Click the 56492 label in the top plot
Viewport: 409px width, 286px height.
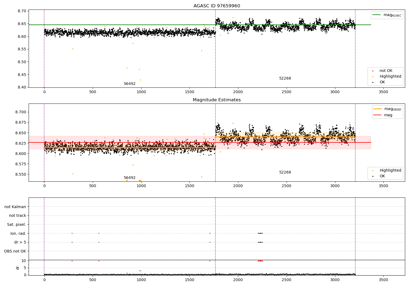click(130, 84)
